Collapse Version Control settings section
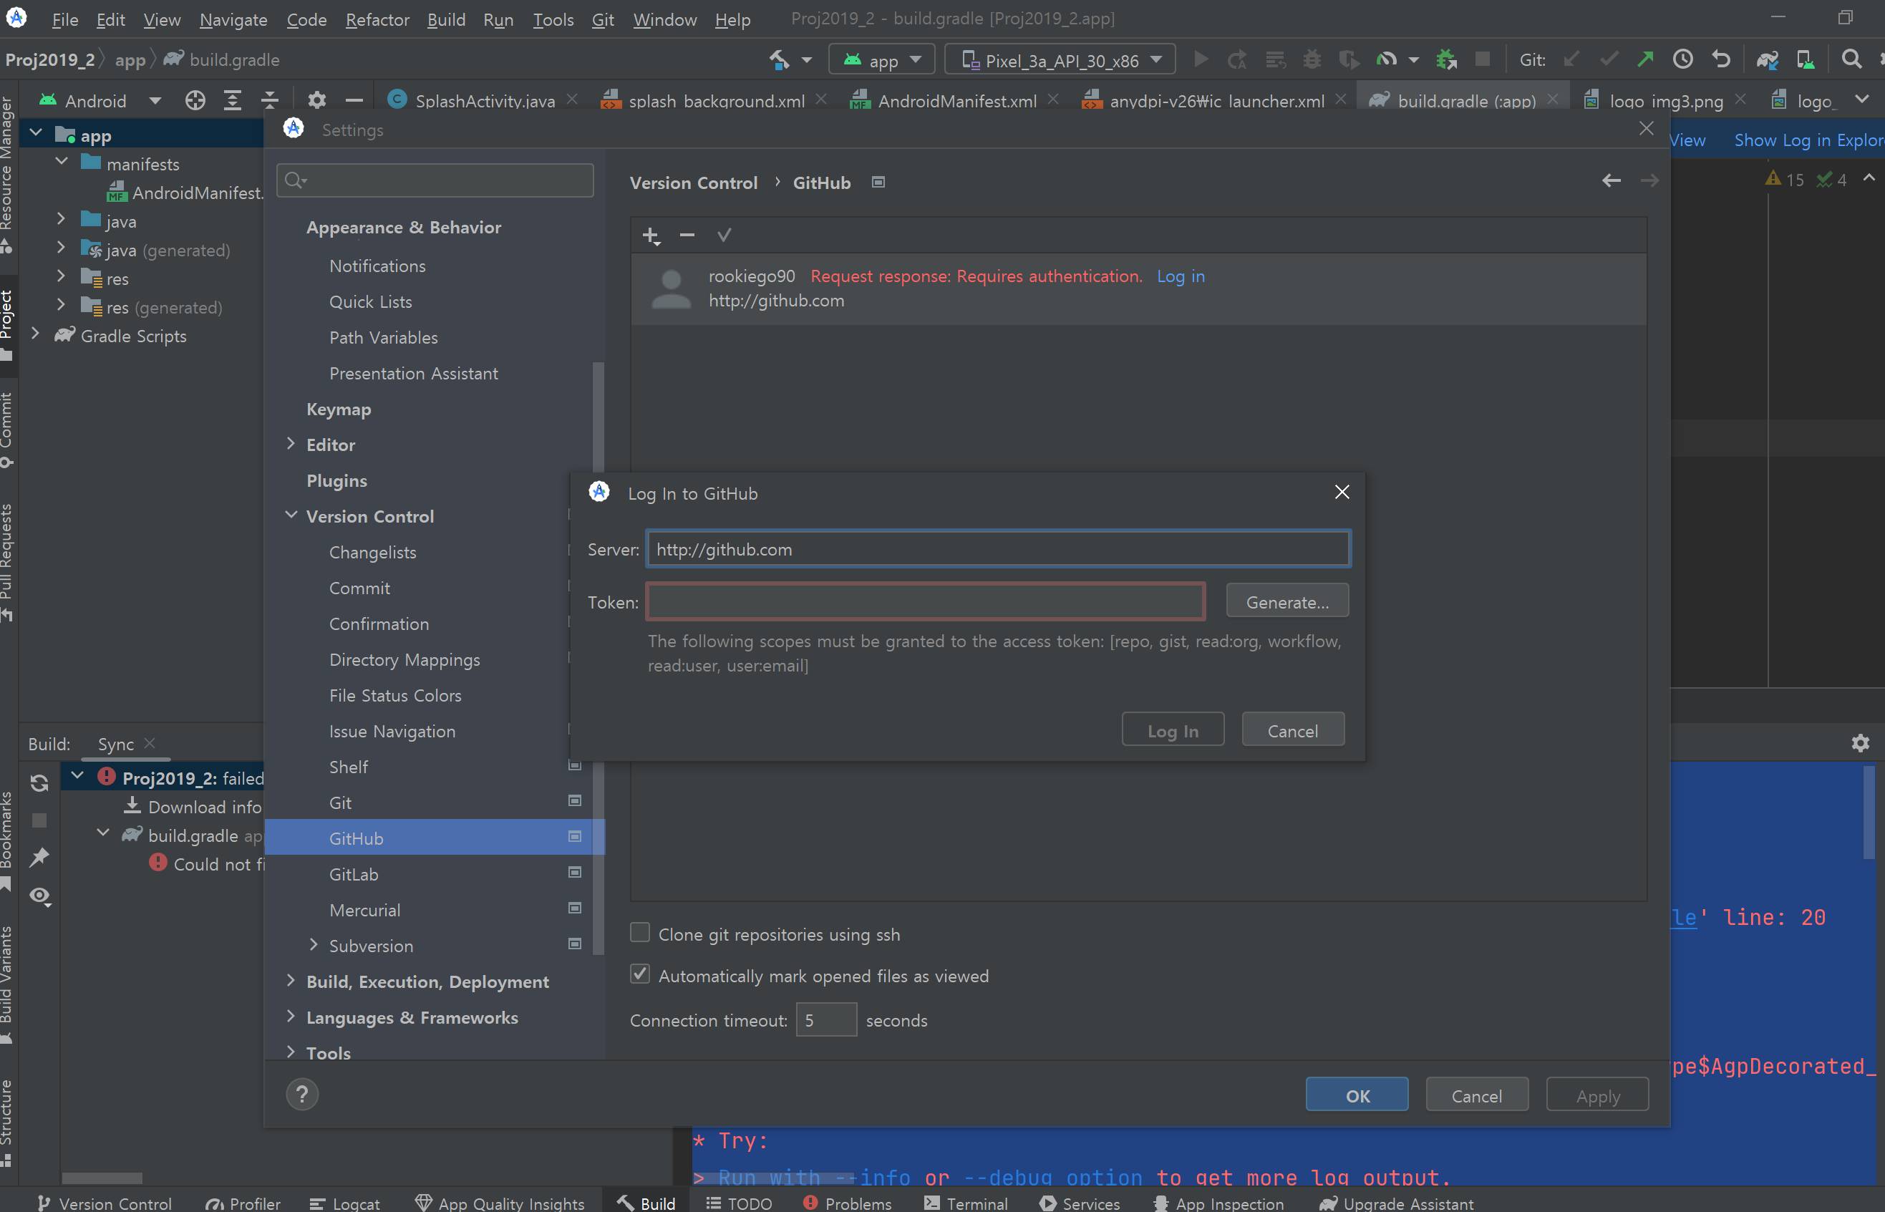The width and height of the screenshot is (1885, 1212). pyautogui.click(x=291, y=515)
